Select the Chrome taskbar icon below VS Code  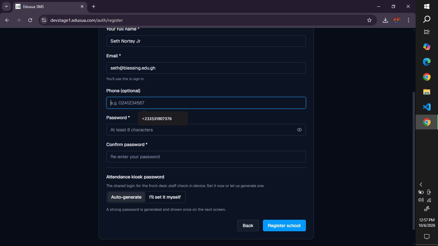point(427,122)
